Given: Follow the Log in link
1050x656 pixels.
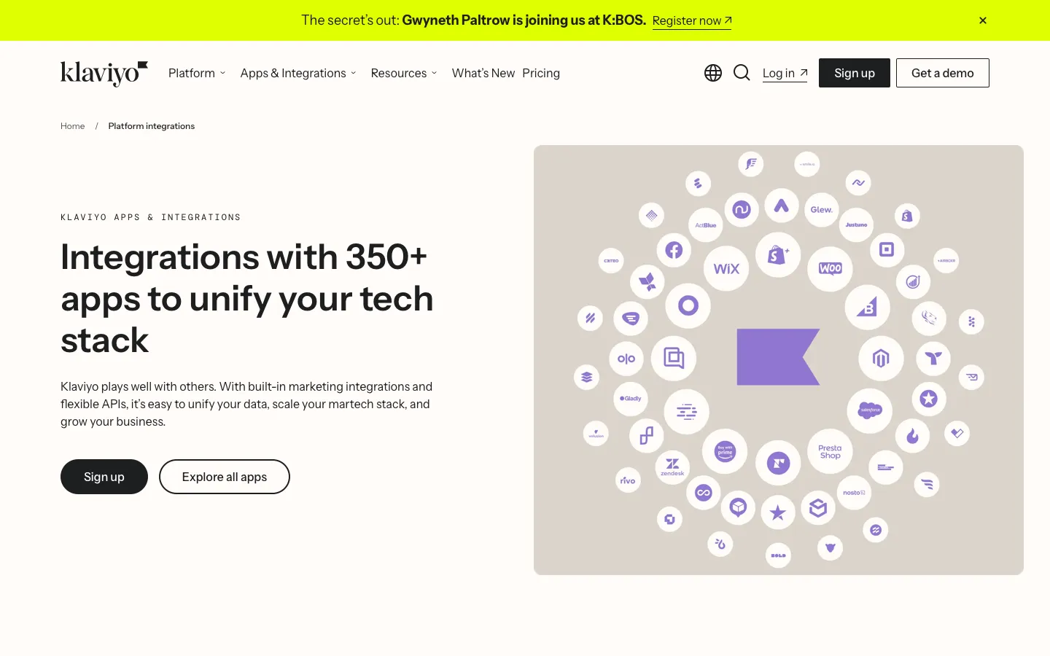Looking at the screenshot, I should coord(785,73).
